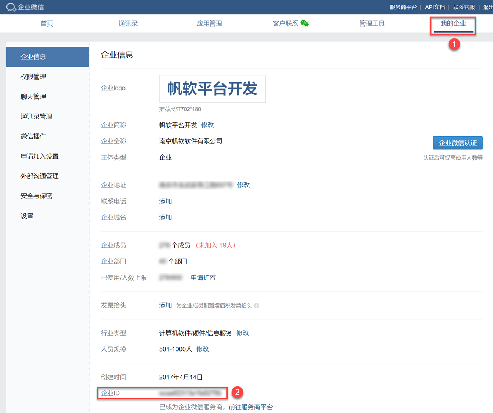
Task: Click the 计算机软件/硬件/信息服务 industry text
Action: (195, 333)
